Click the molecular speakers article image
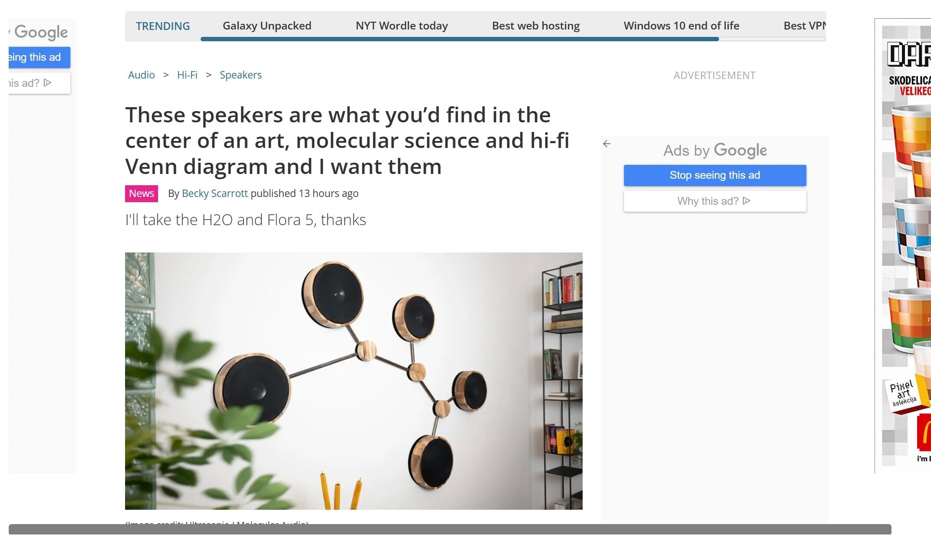The image size is (931, 541). (x=353, y=380)
